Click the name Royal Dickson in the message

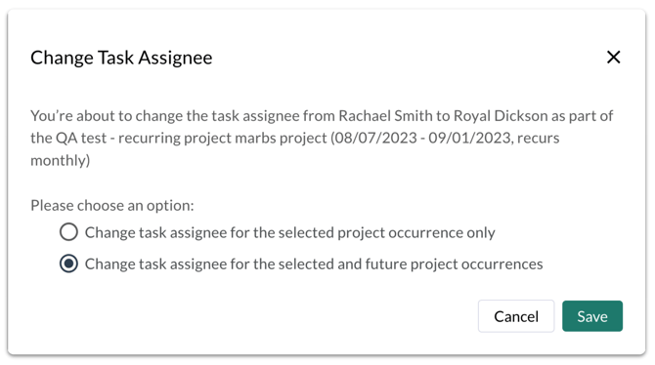coord(501,115)
